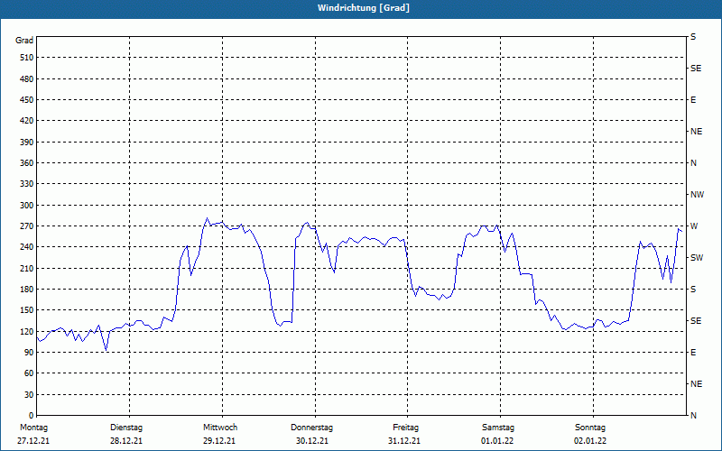Screen dimensions: 722x451
Task: Click the 'S' compass label at the chart top
Action: click(x=693, y=37)
